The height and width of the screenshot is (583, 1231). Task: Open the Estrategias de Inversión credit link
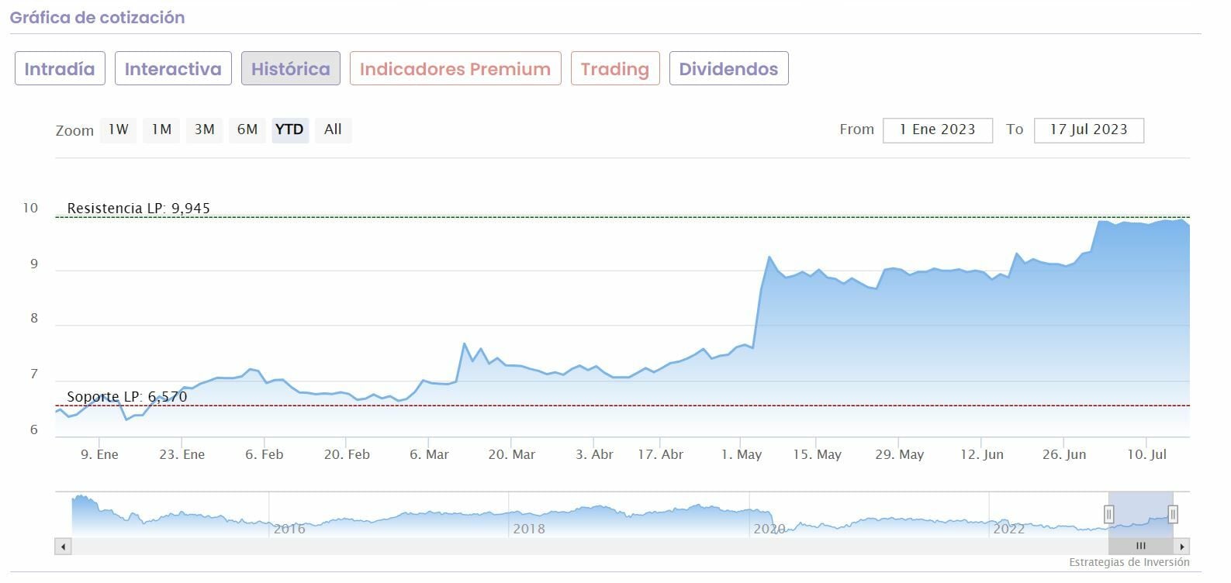click(1129, 563)
